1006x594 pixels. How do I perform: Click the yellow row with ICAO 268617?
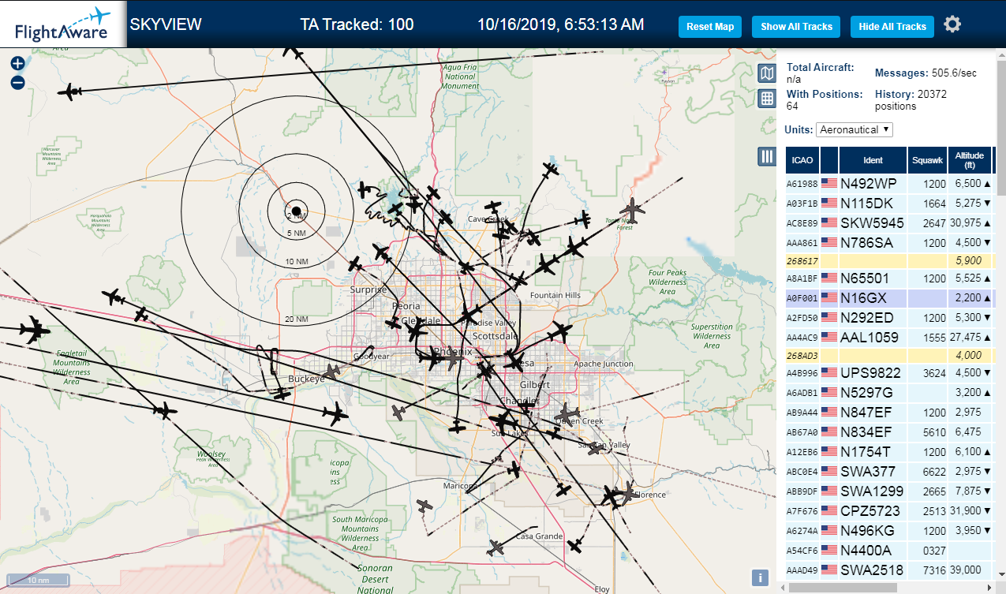tap(890, 260)
